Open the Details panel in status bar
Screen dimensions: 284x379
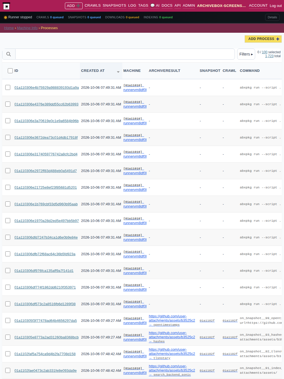pos(272,17)
